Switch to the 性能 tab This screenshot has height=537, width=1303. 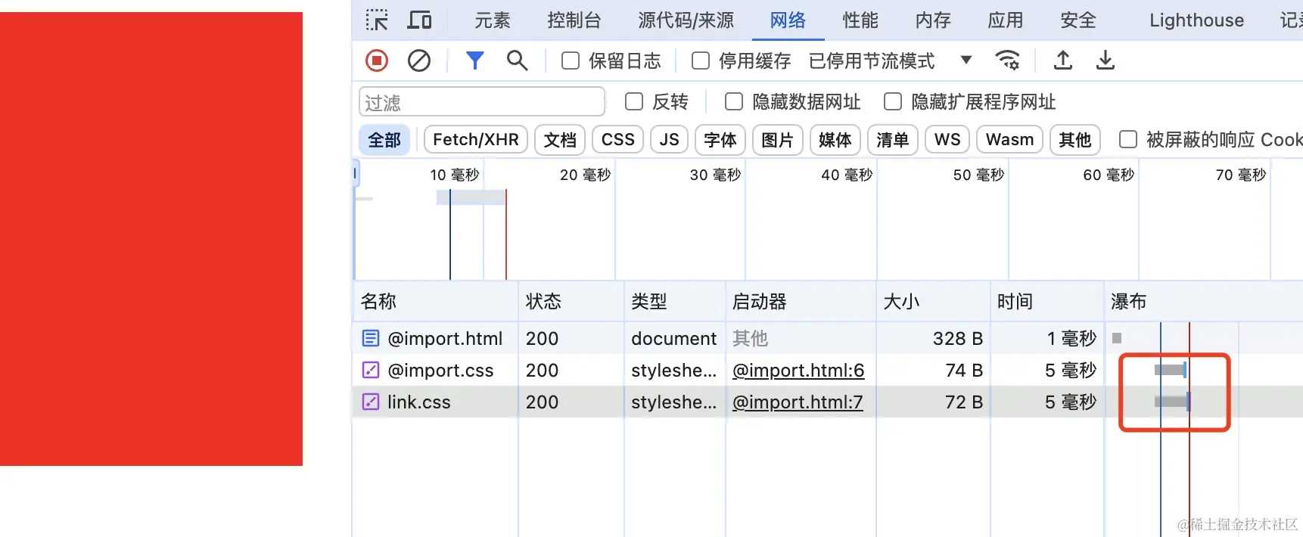860,20
